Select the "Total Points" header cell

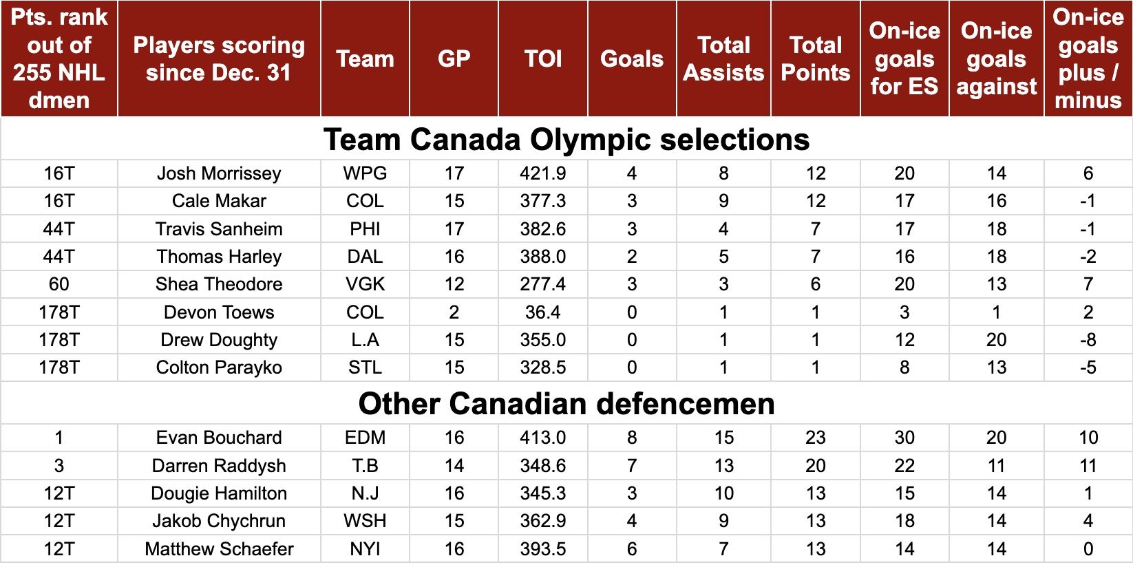[815, 58]
